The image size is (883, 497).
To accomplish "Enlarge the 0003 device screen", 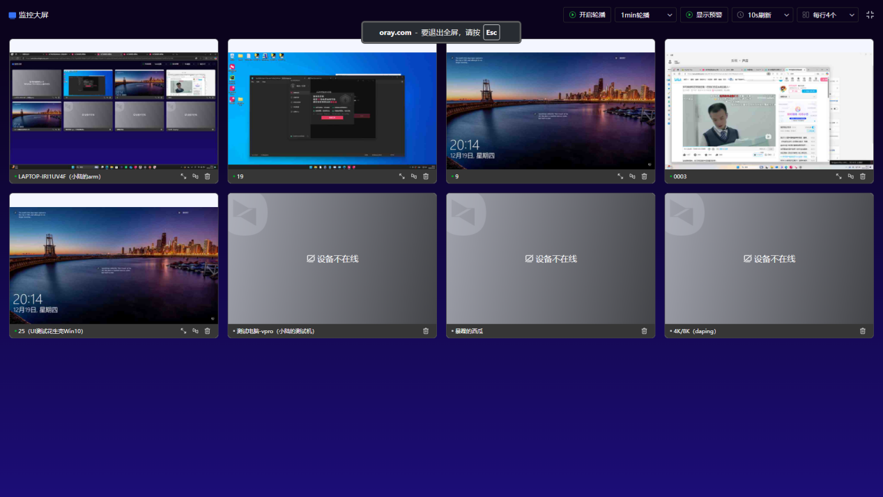I will pos(839,176).
